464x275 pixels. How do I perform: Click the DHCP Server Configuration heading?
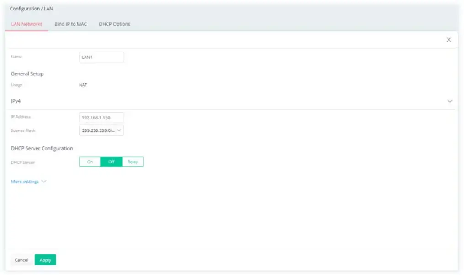pyautogui.click(x=42, y=148)
